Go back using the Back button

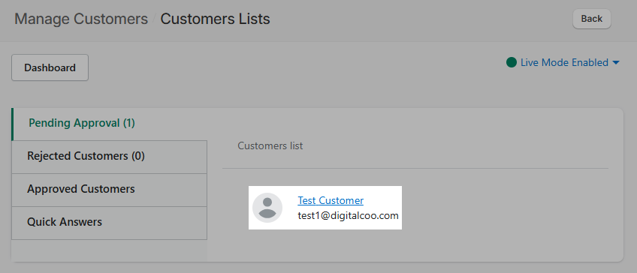point(591,19)
